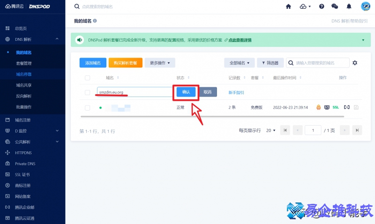Open 域名停靠 in sidebar
The width and height of the screenshot is (375, 224).
[x=24, y=75]
